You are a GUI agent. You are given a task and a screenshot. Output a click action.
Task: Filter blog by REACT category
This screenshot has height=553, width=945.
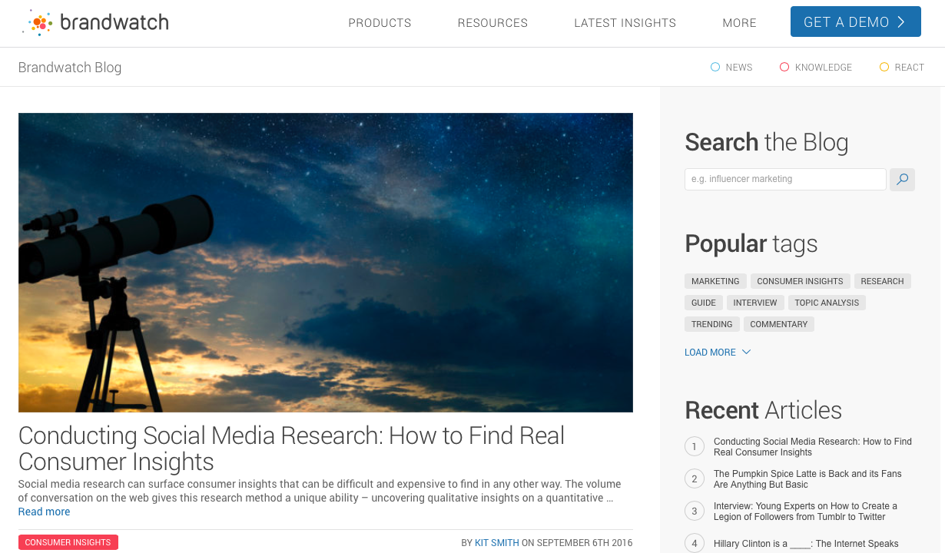902,68
